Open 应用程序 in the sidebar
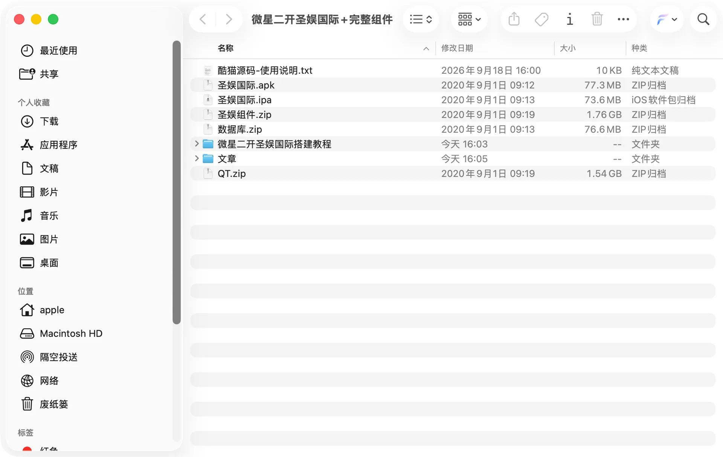This screenshot has width=723, height=457. tap(49, 145)
